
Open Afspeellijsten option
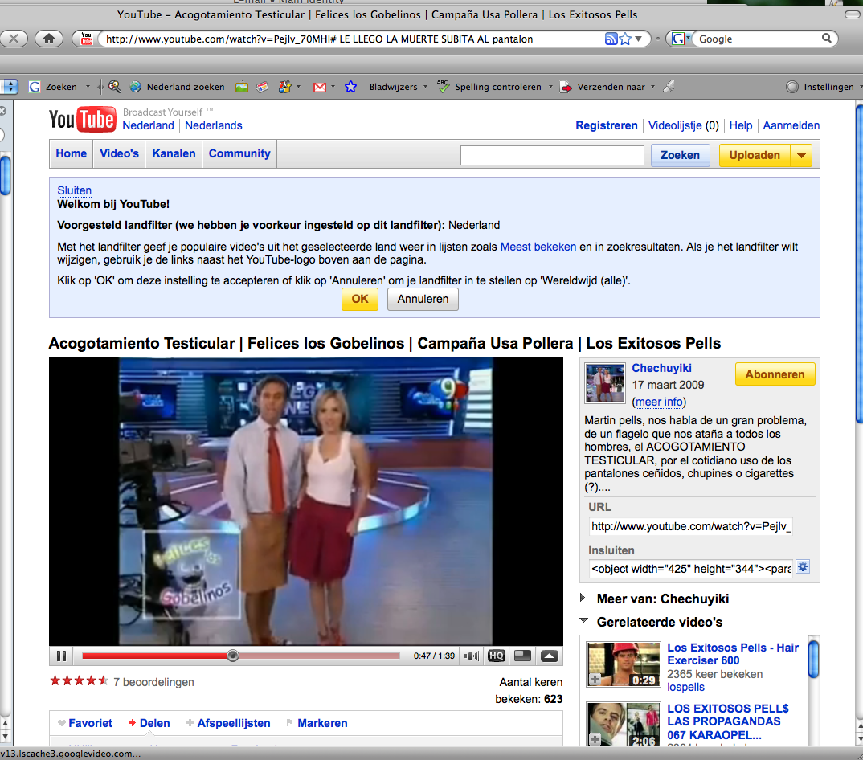point(228,723)
